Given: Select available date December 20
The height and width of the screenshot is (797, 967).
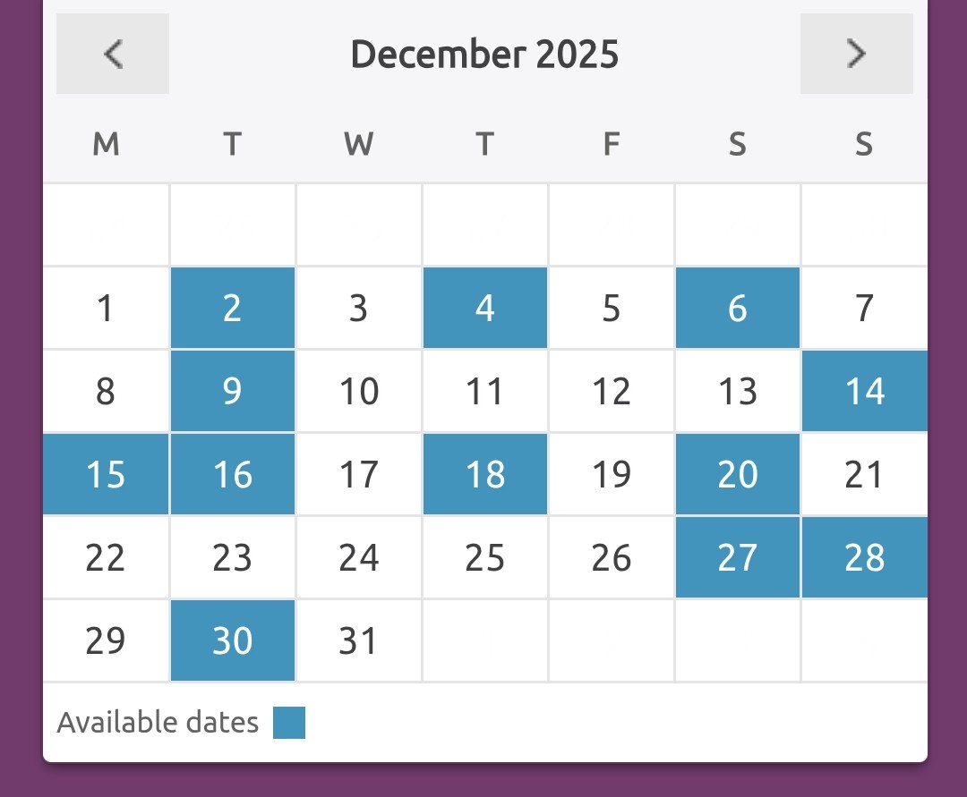Looking at the screenshot, I should [x=738, y=474].
